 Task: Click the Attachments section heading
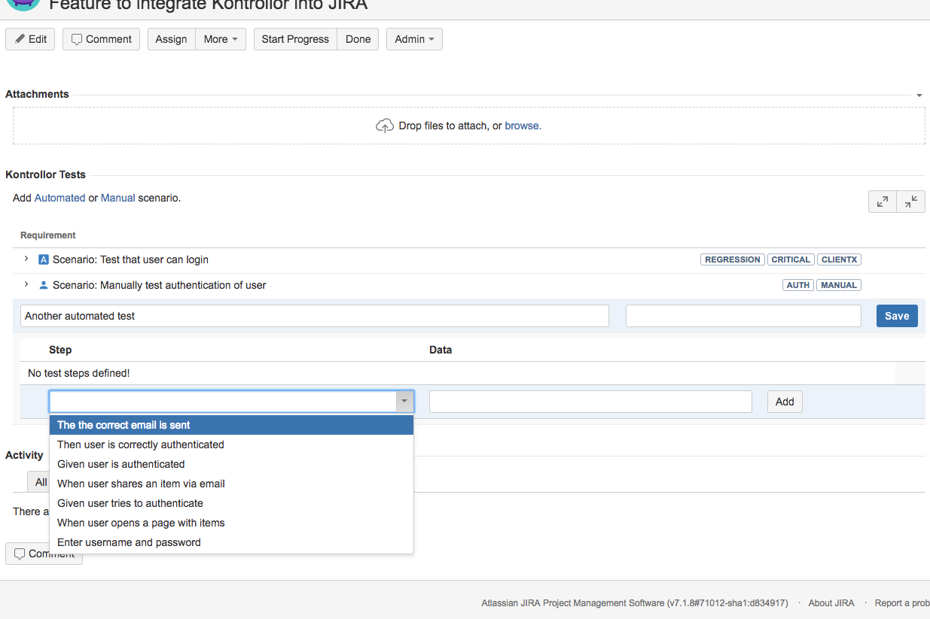point(37,94)
